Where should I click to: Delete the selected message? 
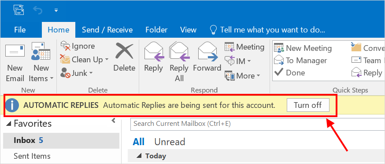click(x=124, y=57)
